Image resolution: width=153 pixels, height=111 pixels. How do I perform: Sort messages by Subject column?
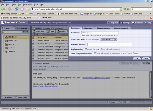(61, 35)
